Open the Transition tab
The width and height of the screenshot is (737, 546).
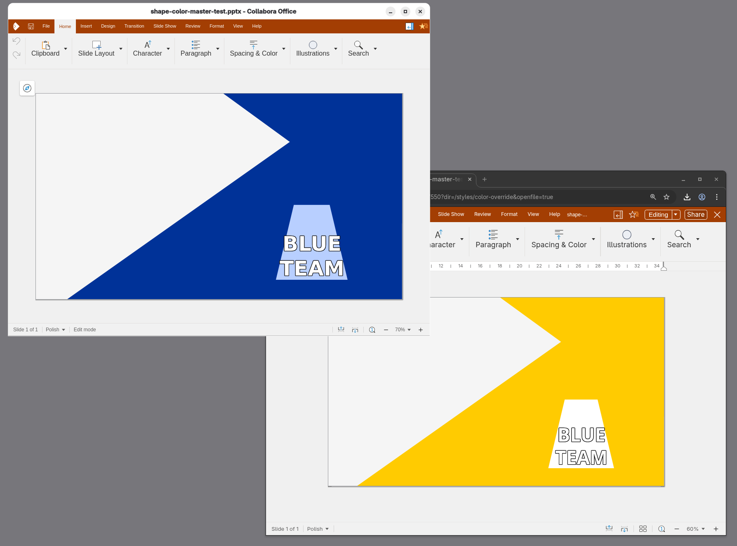point(134,26)
